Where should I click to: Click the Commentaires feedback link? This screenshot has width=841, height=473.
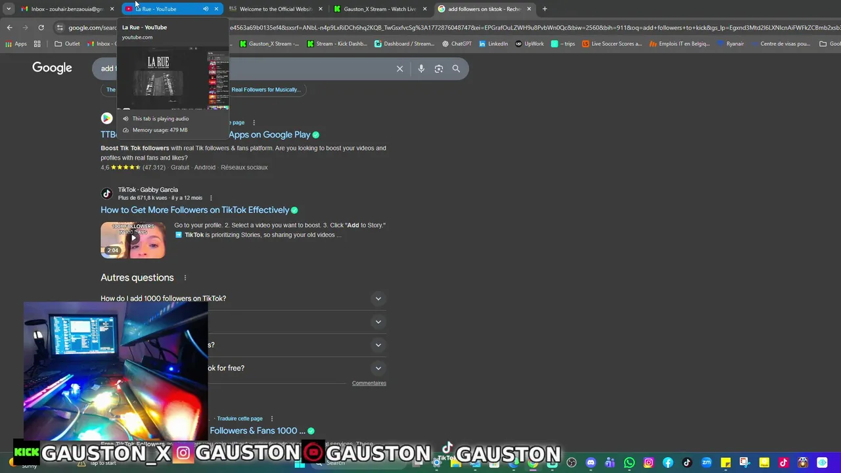coord(369,383)
